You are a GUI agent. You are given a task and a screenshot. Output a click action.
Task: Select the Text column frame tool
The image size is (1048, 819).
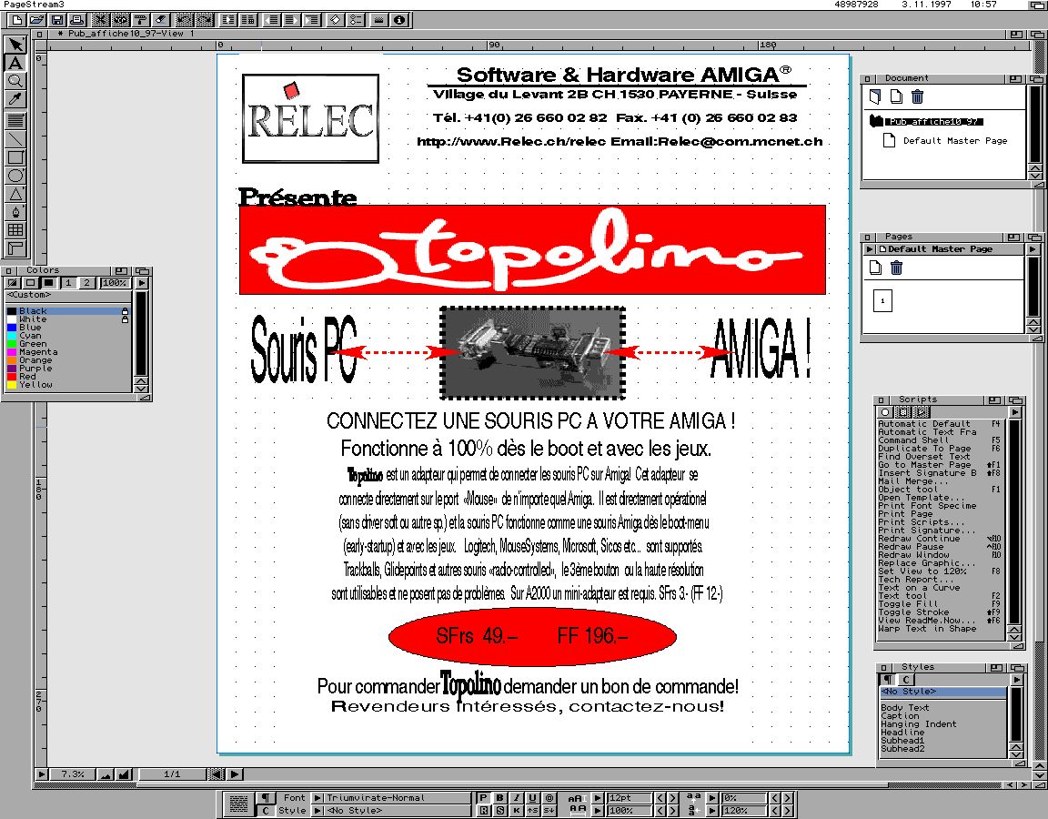pyautogui.click(x=15, y=121)
